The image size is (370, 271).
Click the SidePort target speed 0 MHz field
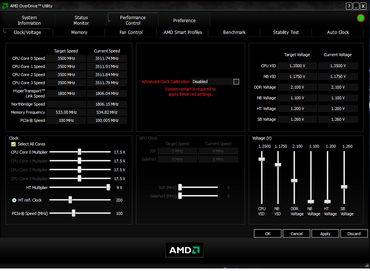(177, 159)
